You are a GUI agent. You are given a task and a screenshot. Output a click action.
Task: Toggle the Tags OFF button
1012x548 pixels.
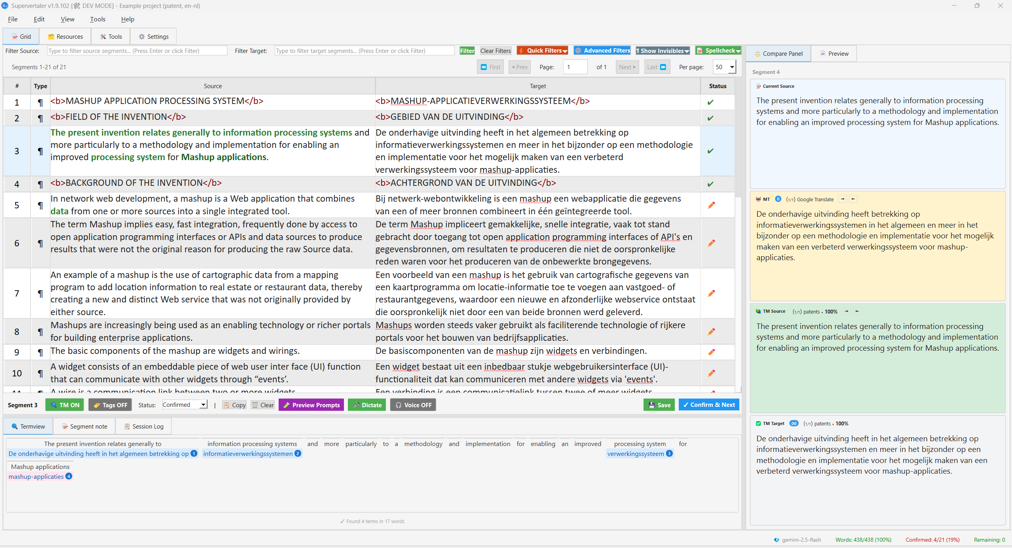pyautogui.click(x=110, y=405)
